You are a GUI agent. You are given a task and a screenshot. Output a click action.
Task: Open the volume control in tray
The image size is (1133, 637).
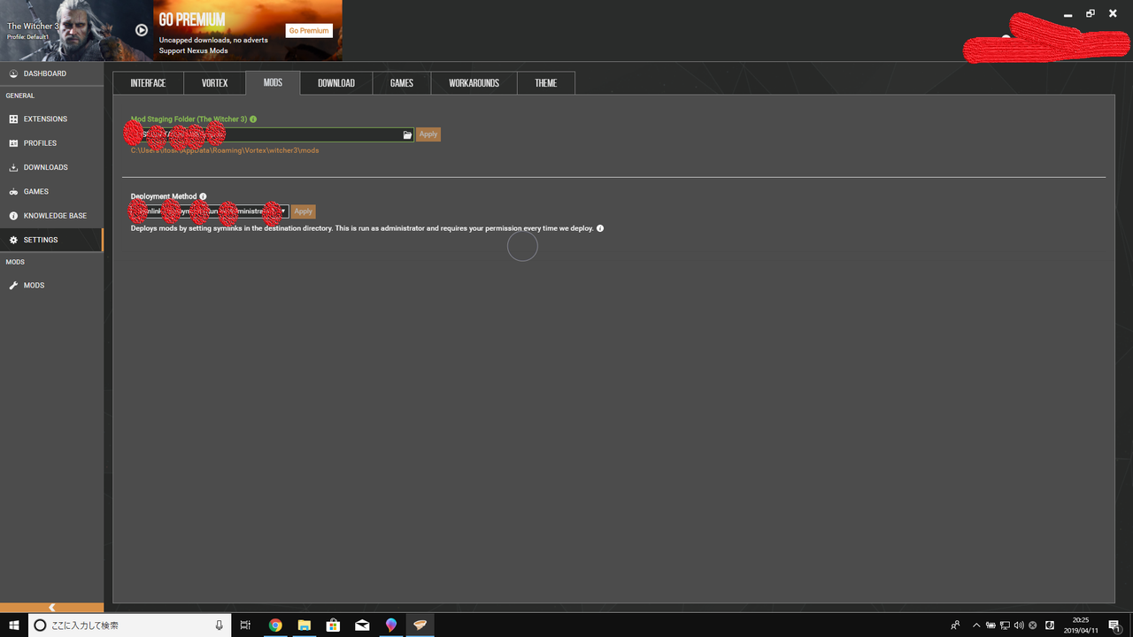1018,625
